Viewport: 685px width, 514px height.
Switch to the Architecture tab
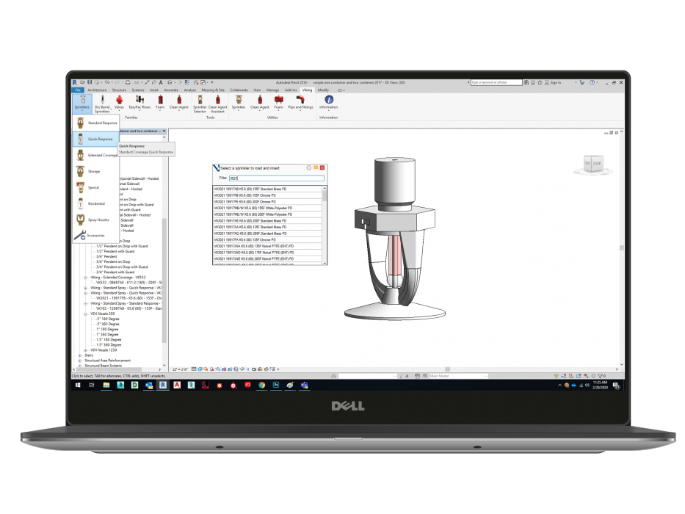click(x=97, y=90)
